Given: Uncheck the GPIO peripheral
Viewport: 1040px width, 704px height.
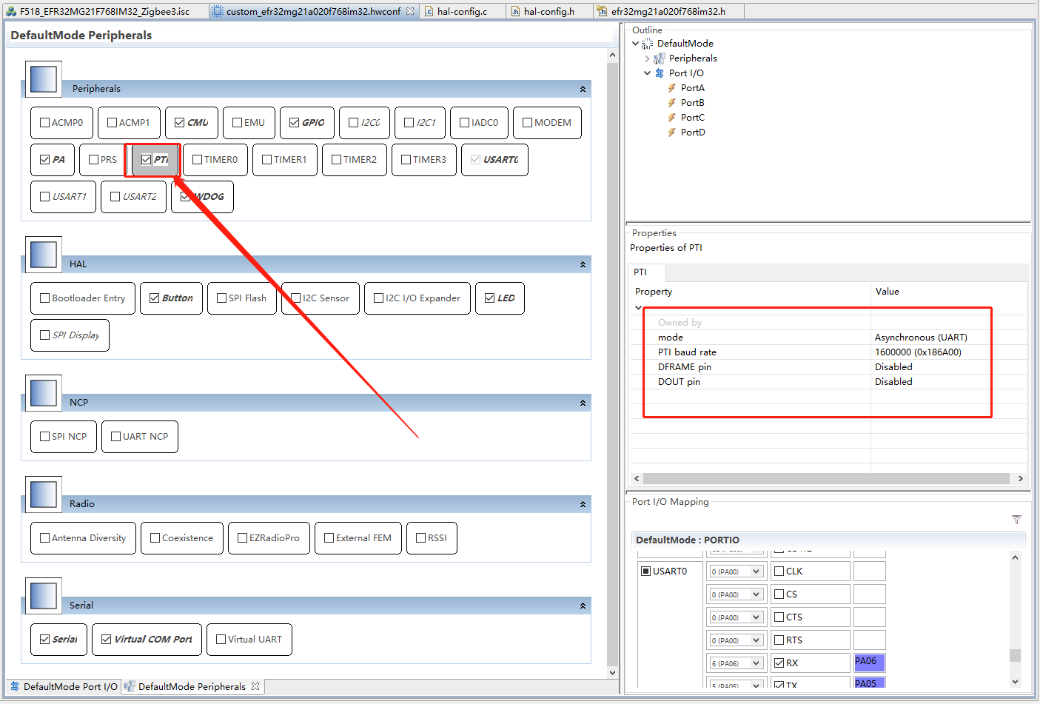Looking at the screenshot, I should click(x=295, y=123).
